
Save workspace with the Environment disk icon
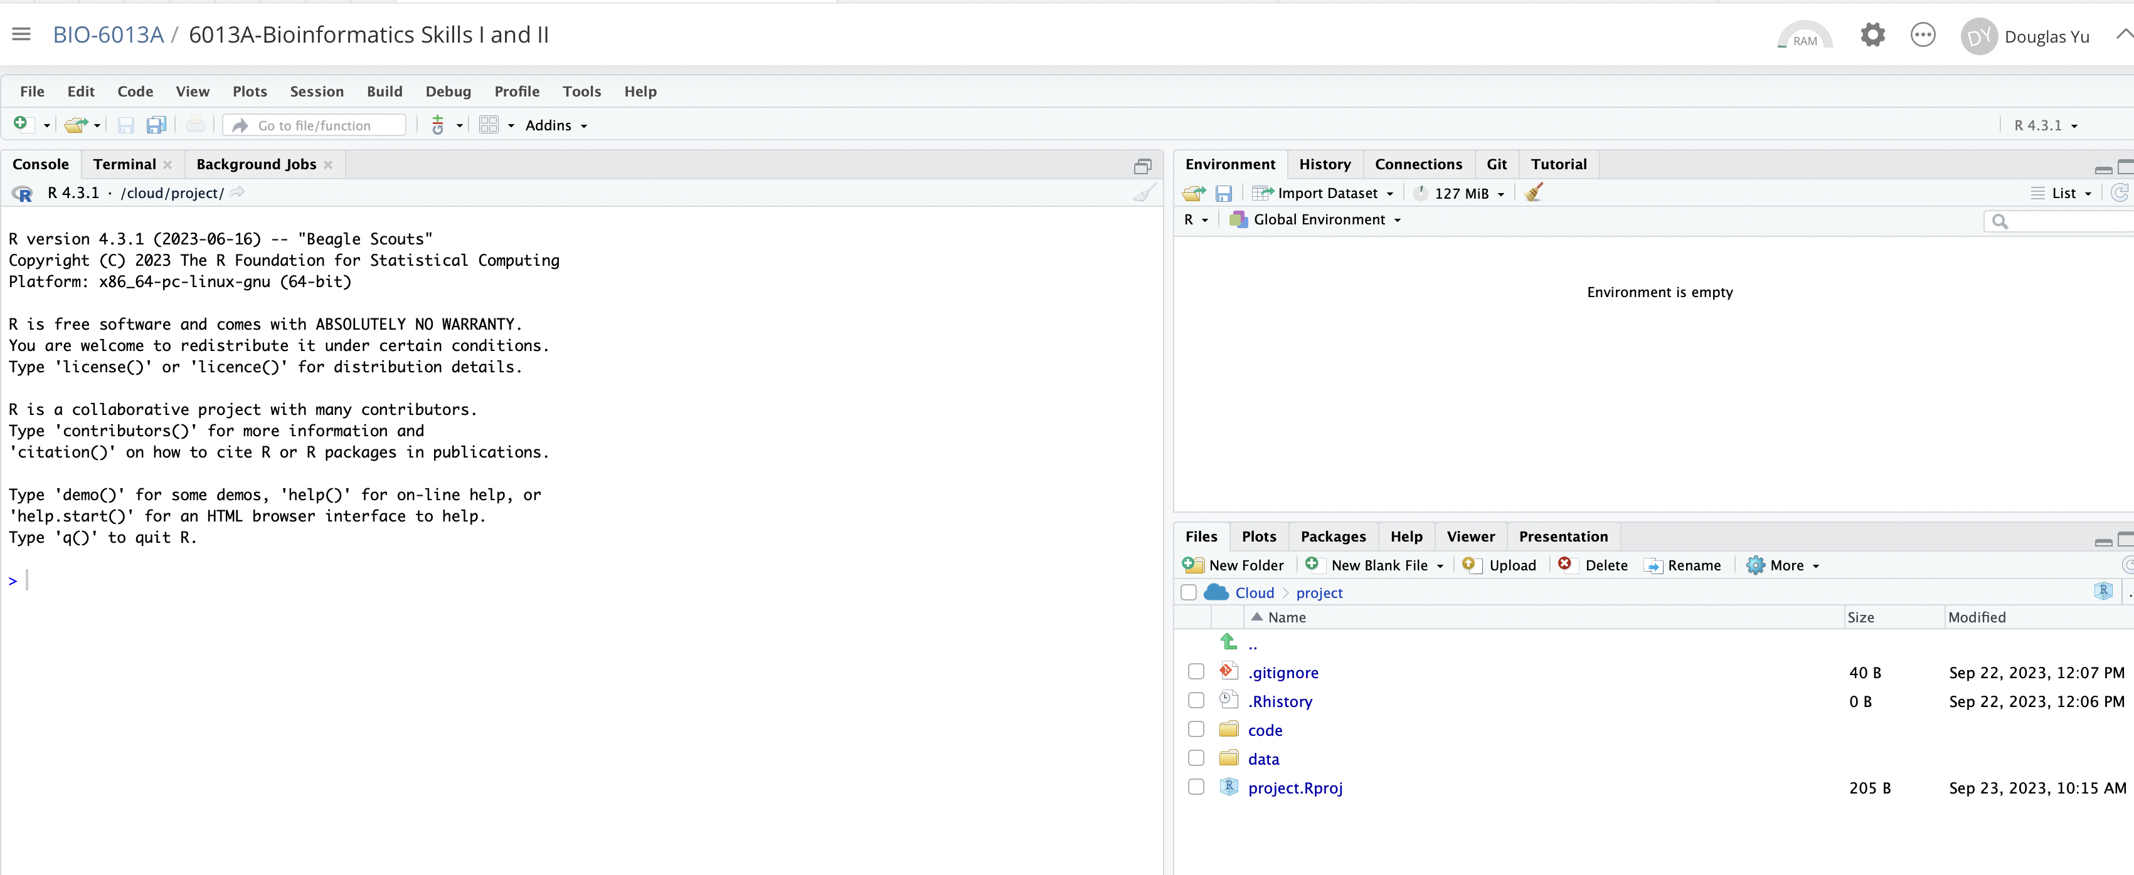(1224, 193)
